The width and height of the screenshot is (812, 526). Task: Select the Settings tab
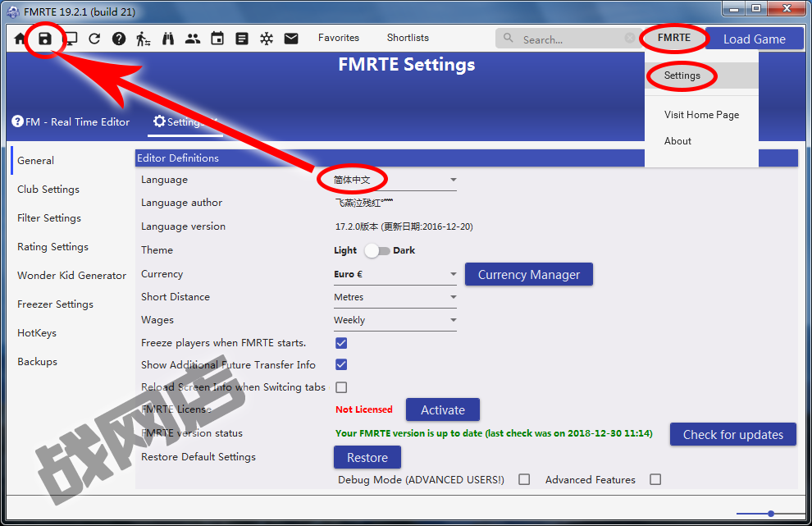185,122
